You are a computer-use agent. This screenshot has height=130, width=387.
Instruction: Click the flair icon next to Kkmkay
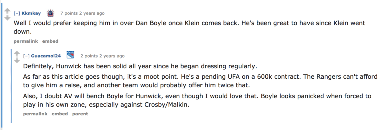50,13
